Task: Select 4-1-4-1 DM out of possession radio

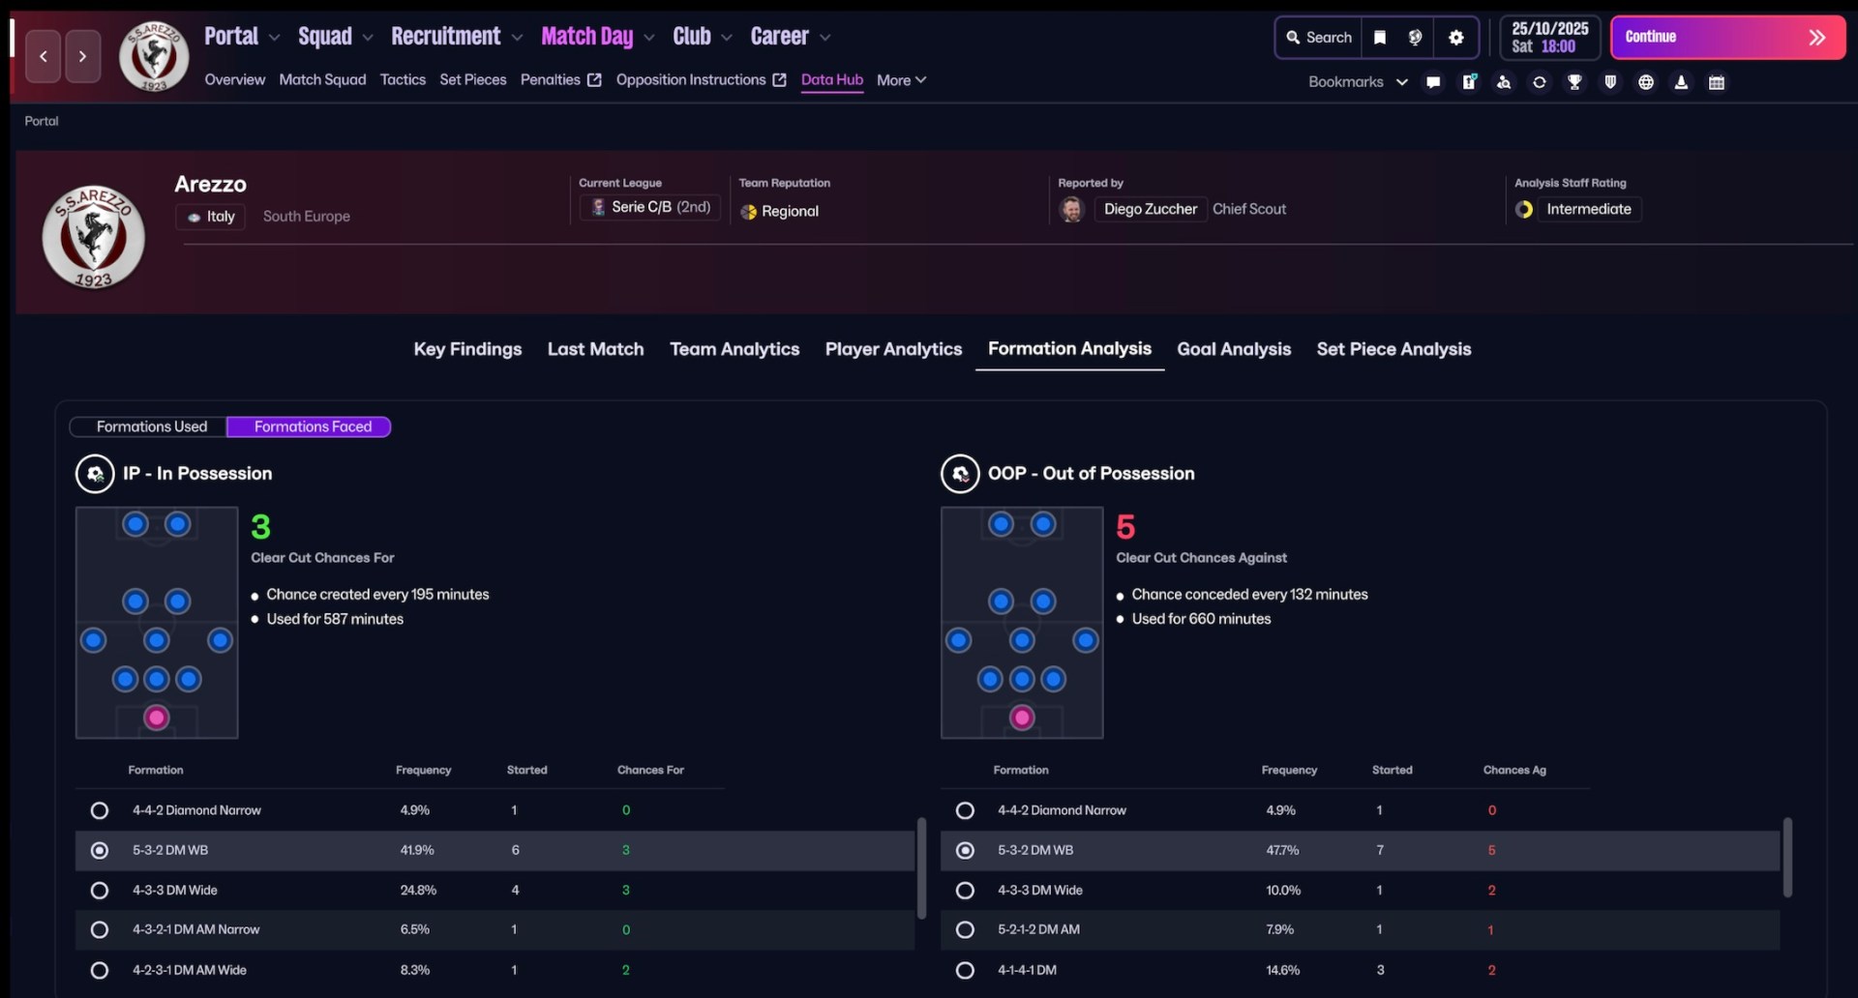Action: [965, 970]
